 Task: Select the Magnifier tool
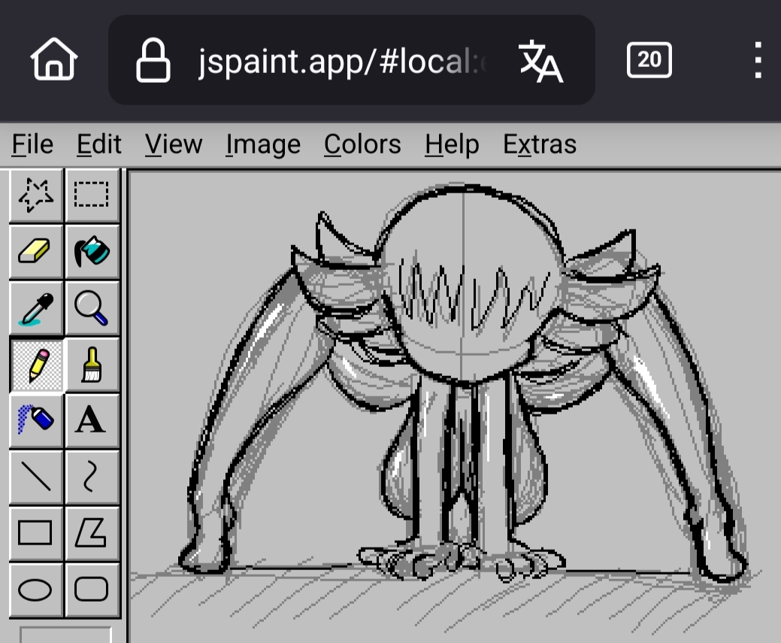point(92,308)
